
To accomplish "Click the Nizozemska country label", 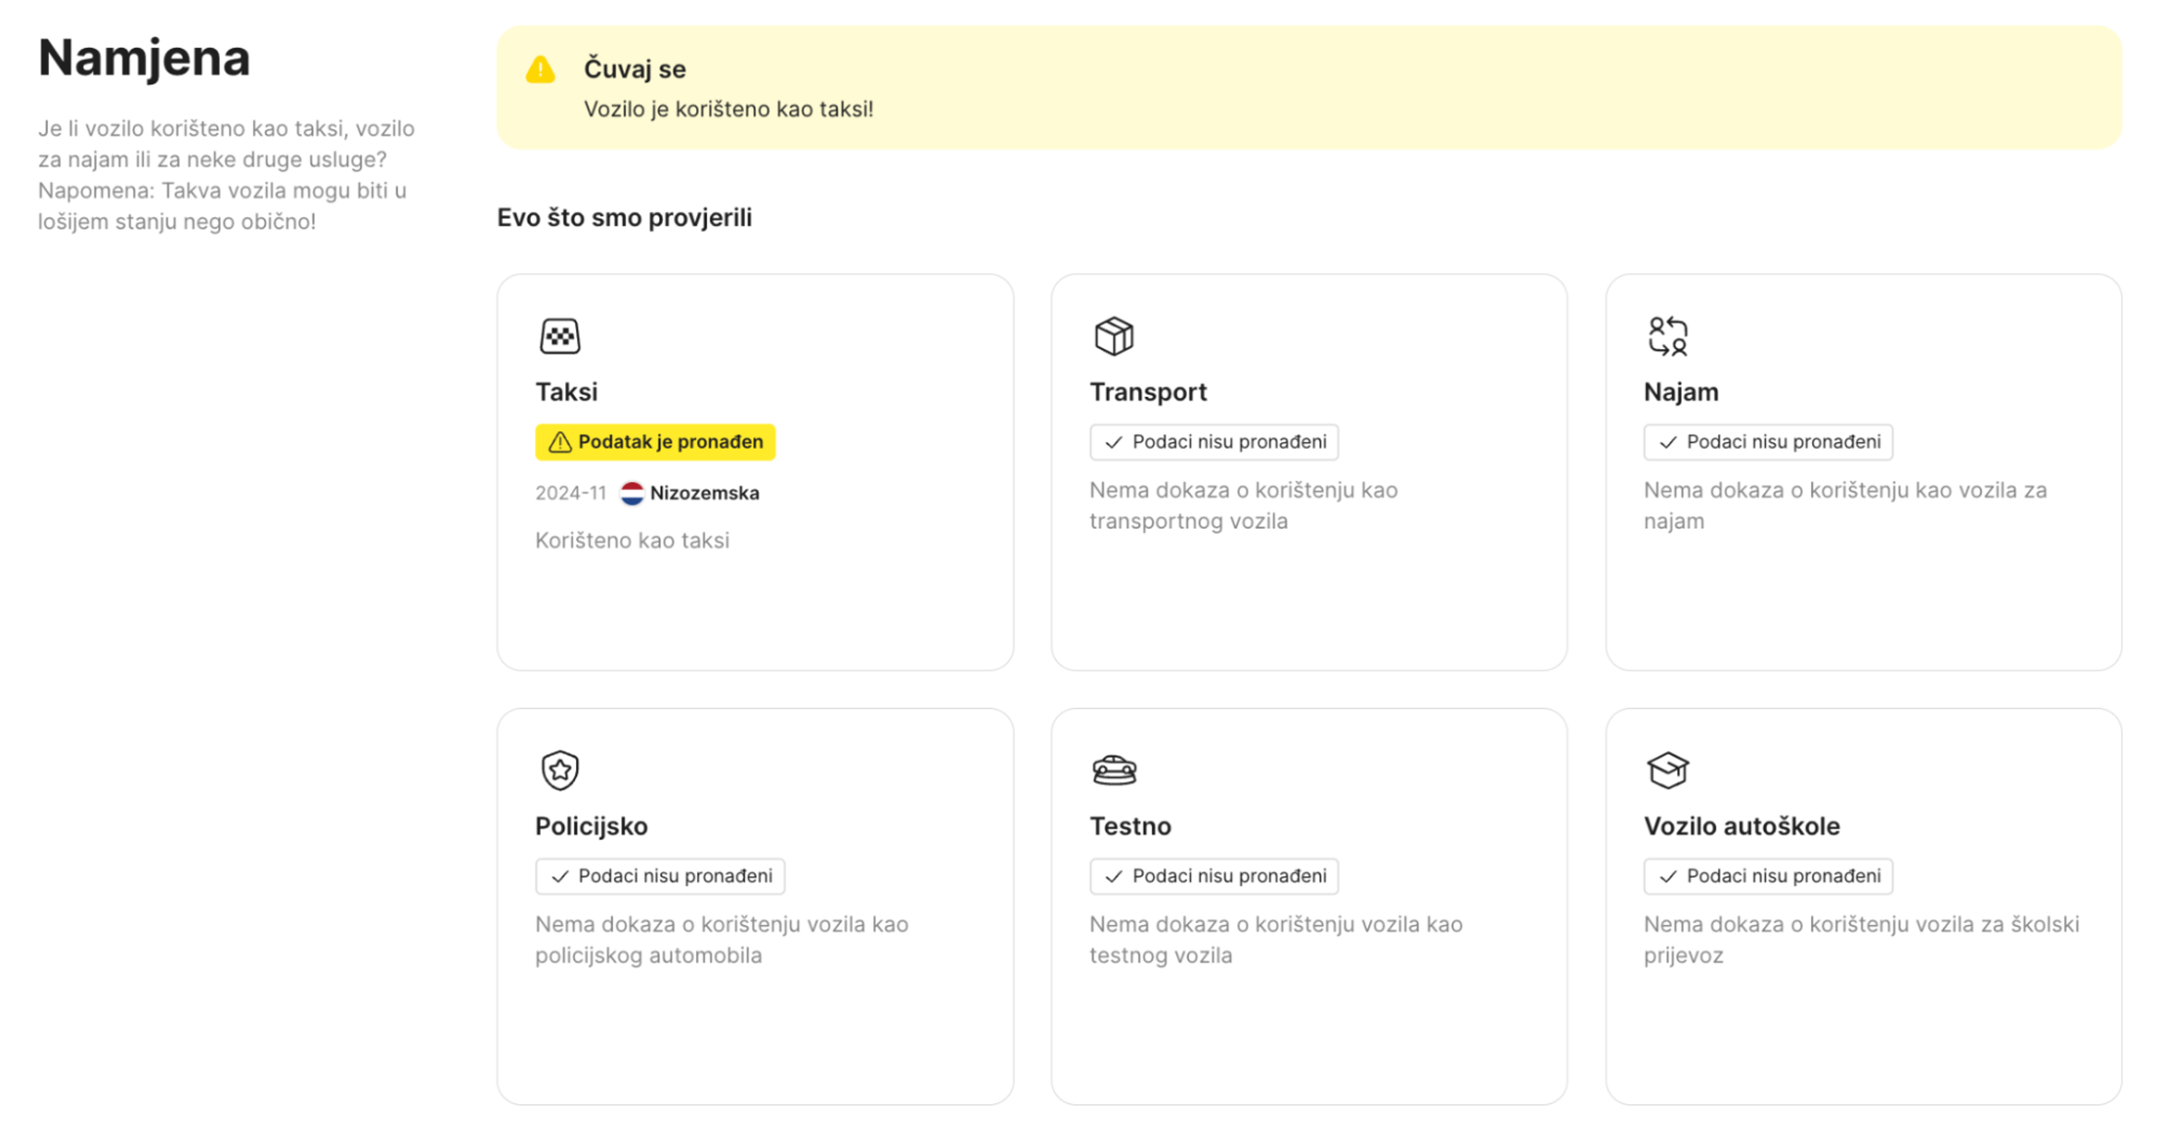I will tap(704, 493).
